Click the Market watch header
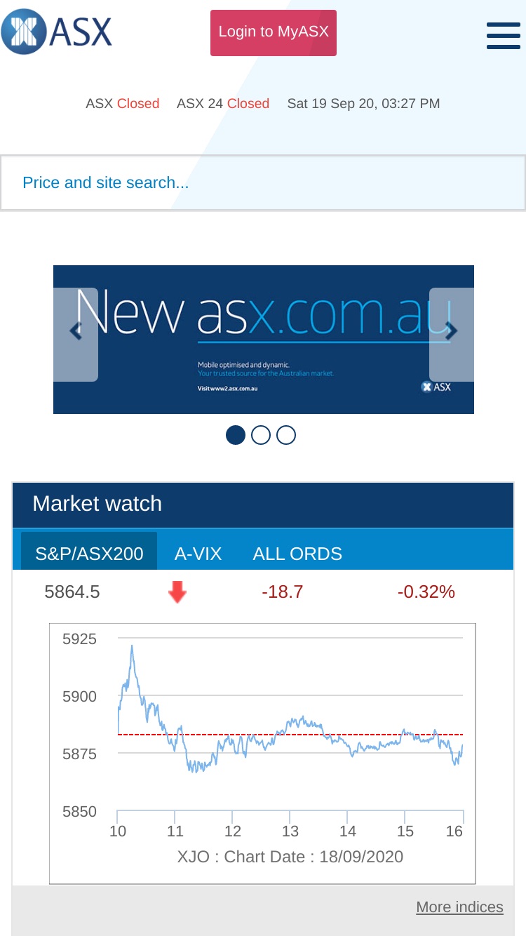The height and width of the screenshot is (936, 526). (x=263, y=504)
